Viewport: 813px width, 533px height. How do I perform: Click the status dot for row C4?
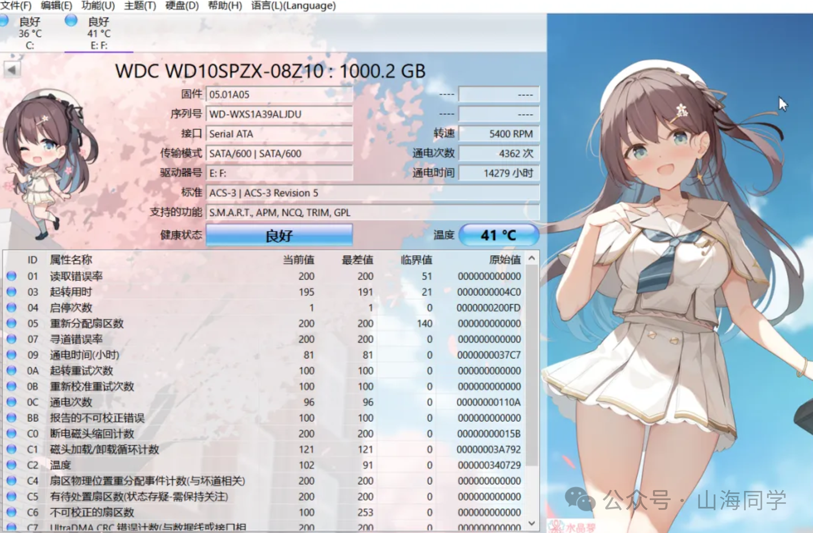[11, 480]
